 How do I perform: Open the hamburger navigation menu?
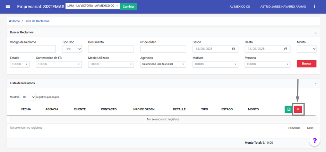pos(8,7)
